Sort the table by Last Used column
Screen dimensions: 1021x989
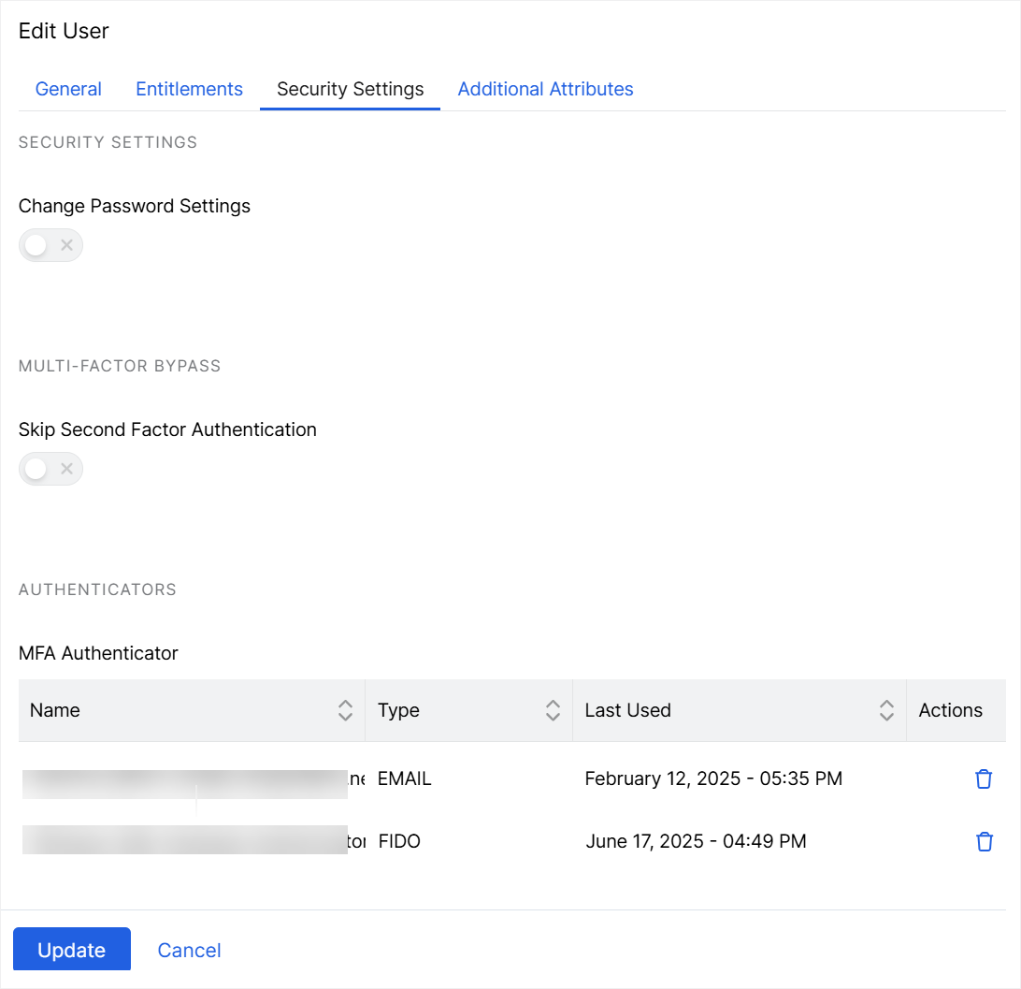click(x=884, y=710)
